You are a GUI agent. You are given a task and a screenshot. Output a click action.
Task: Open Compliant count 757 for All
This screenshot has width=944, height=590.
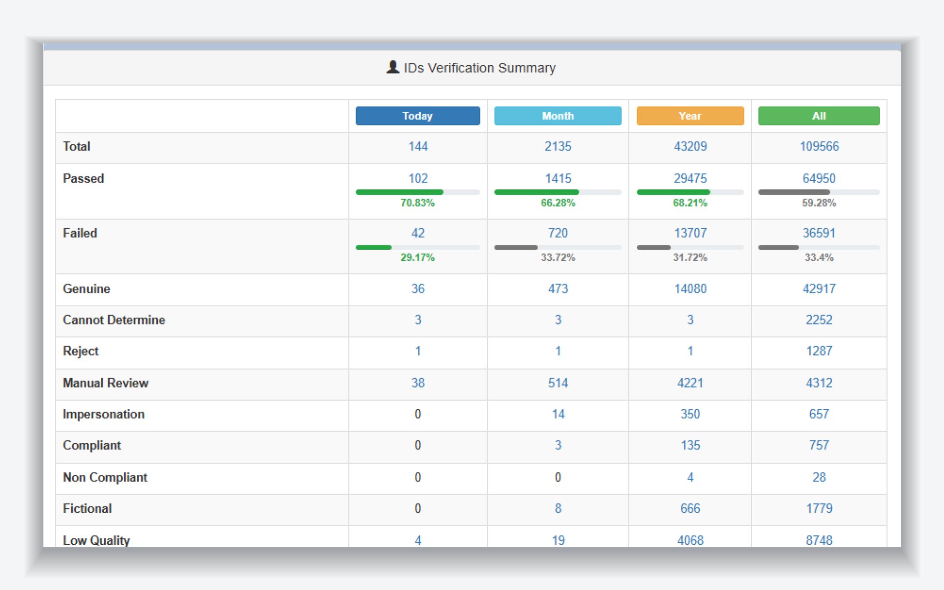pos(819,445)
